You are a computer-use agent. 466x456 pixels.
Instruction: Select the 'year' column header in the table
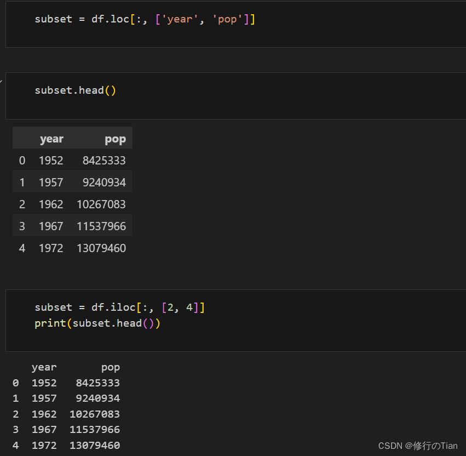[x=51, y=138]
